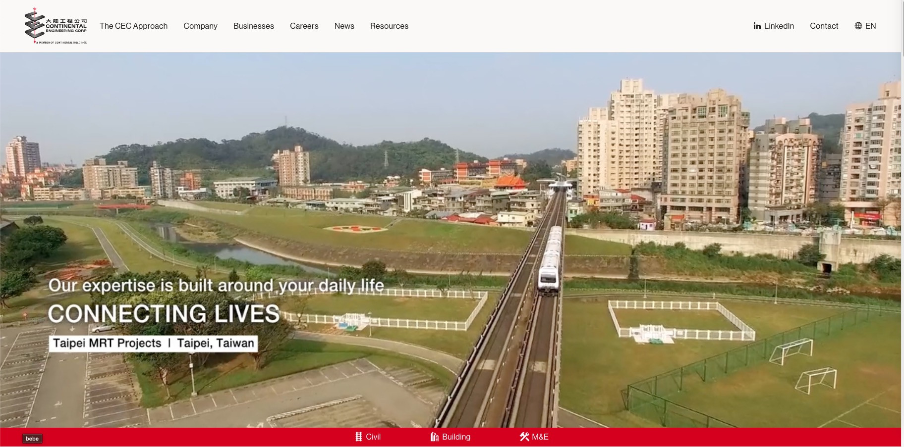Click the LinkedIn "in" icon

coord(757,26)
